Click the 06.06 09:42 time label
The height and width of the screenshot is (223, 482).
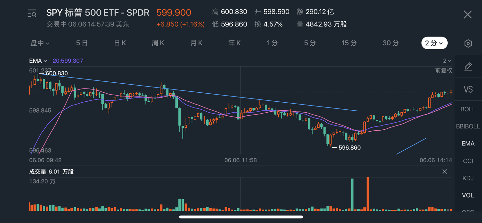[45, 160]
